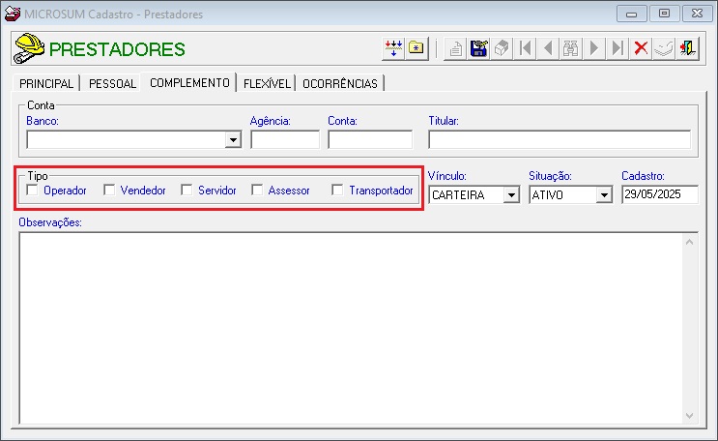Click the colored arrows sort icon
The height and width of the screenshot is (441, 718).
pyautogui.click(x=393, y=48)
